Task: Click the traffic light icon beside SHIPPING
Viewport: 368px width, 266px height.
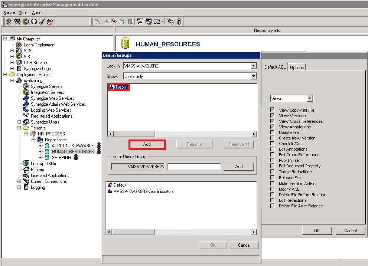Action: click(x=76, y=157)
